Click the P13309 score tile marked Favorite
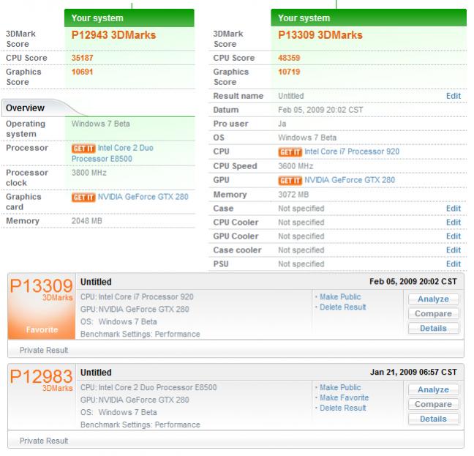The height and width of the screenshot is (456, 474). [x=42, y=307]
